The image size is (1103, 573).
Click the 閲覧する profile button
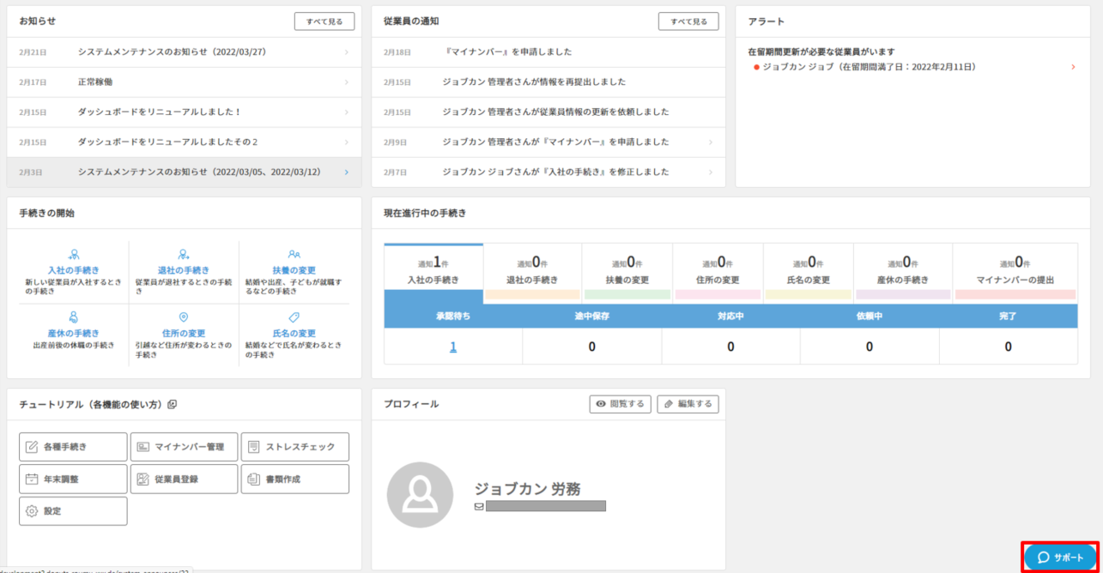621,404
